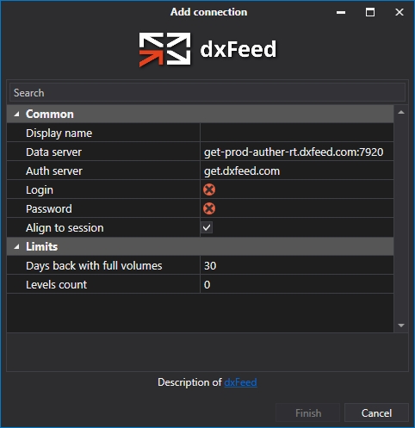Click the Finish button
Viewport: 415px width, 428px height.
[x=308, y=412]
